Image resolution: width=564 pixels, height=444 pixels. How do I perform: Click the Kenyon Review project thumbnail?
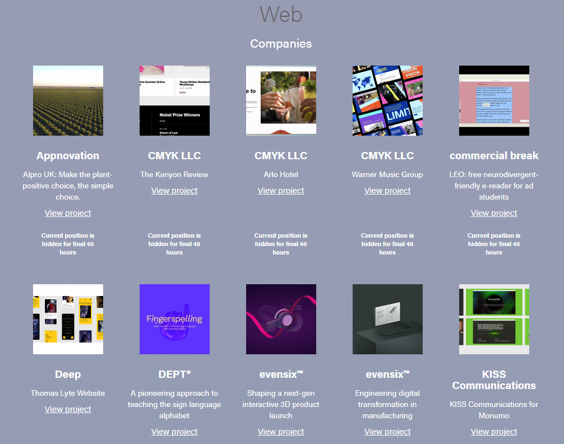click(x=174, y=100)
